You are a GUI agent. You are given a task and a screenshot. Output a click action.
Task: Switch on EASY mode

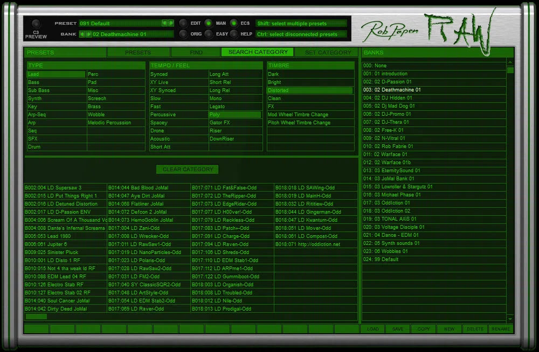209,34
